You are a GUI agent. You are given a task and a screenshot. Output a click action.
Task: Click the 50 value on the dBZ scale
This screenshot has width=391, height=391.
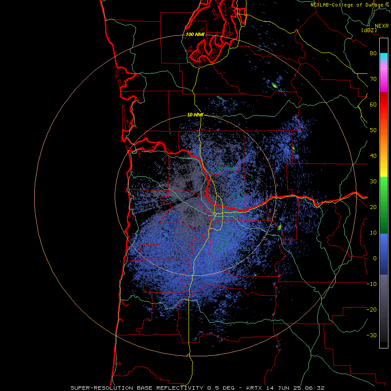373,130
